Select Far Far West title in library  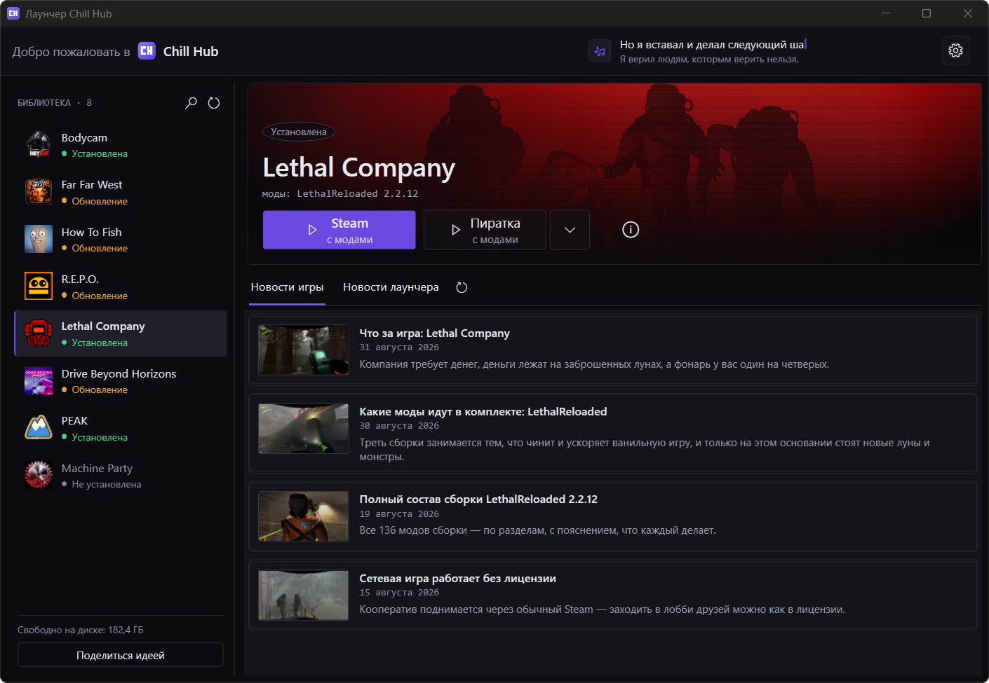click(92, 185)
